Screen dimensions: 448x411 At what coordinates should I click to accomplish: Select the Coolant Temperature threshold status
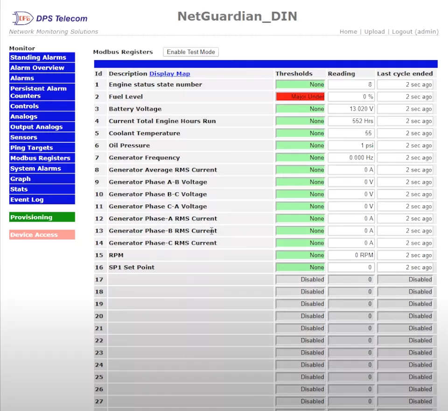pos(300,133)
